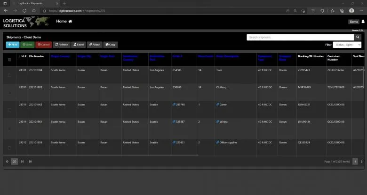Click the Home house icon
The image size is (367, 195).
(70, 21)
